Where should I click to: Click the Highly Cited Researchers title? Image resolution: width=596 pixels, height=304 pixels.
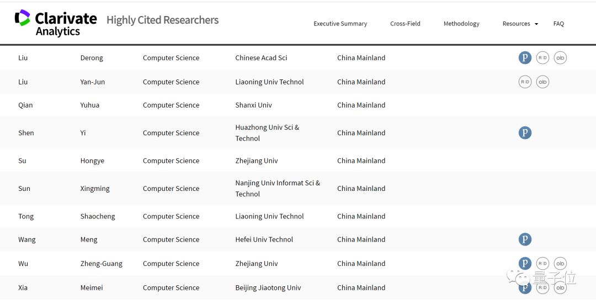pyautogui.click(x=162, y=20)
